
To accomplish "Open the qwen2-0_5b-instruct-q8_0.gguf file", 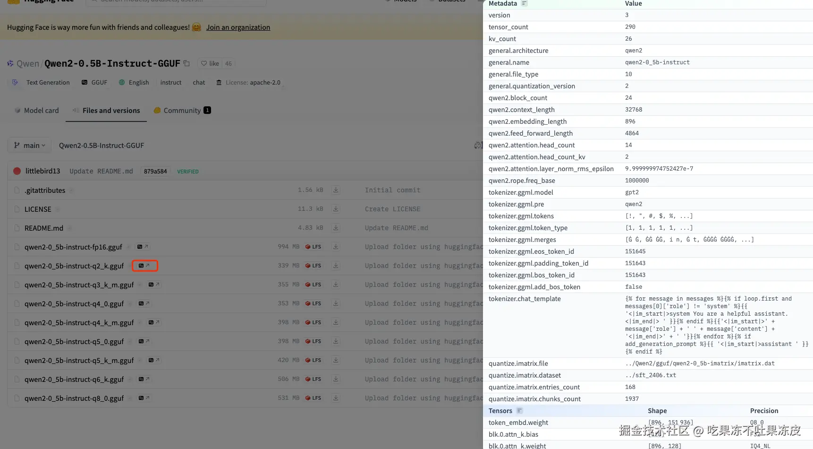I will click(x=74, y=398).
